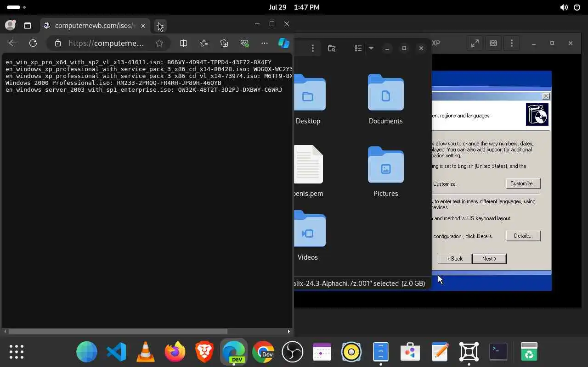Click the Windows 2000 Professional.iso line
The height and width of the screenshot is (367, 588).
tap(113, 83)
